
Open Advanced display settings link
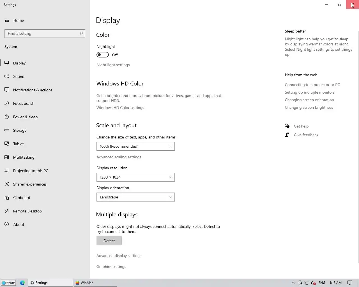point(119,256)
